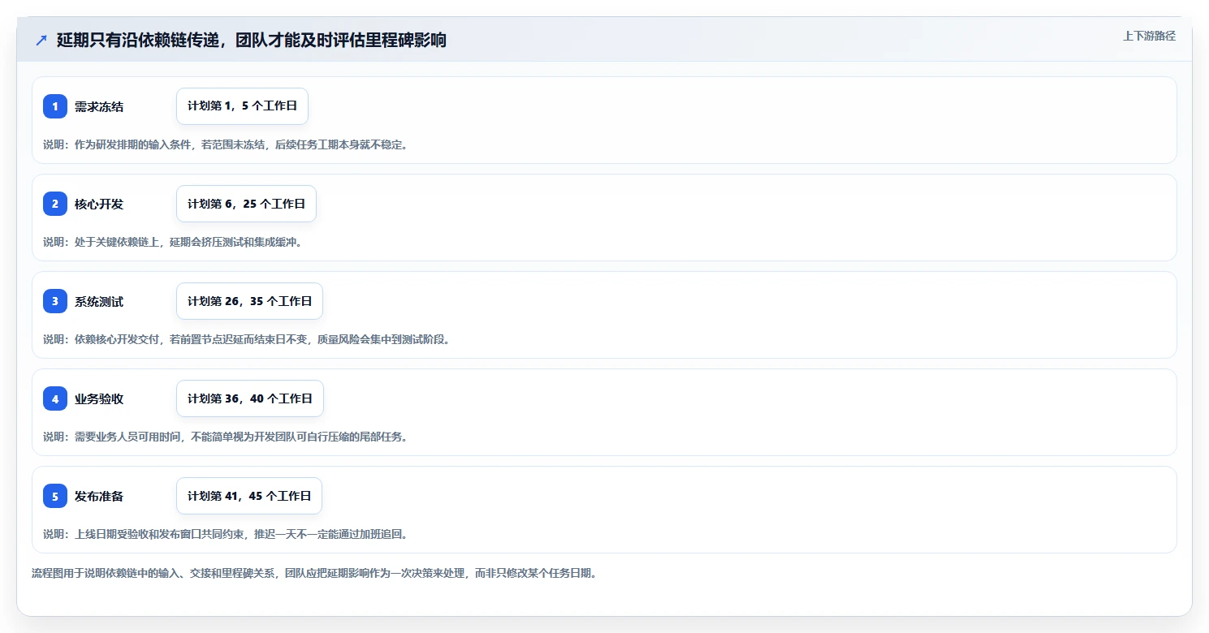Click the 计划第 26，35 个工作日 chip
The width and height of the screenshot is (1209, 633).
click(x=249, y=301)
